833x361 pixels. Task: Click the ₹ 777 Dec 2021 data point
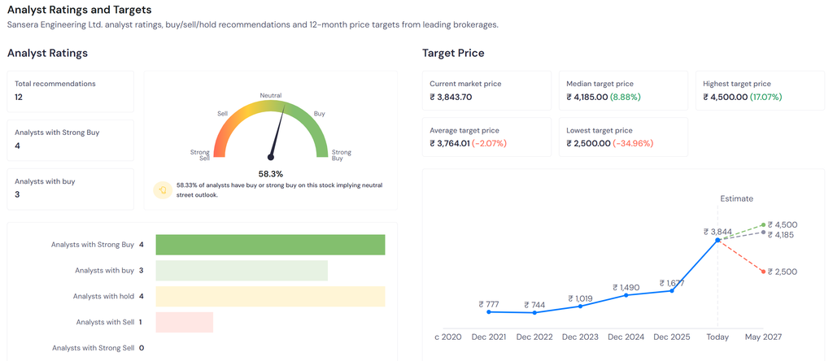coord(489,311)
